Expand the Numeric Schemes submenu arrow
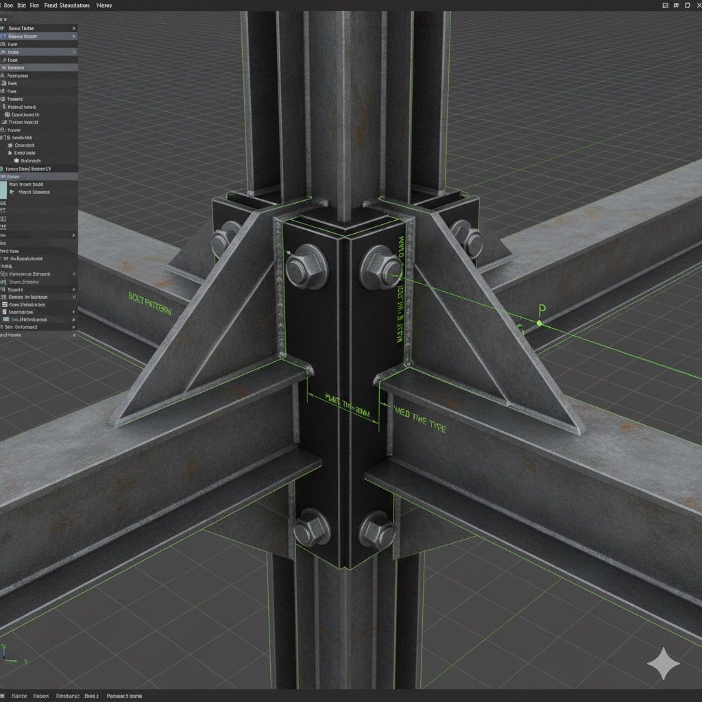 [x=72, y=274]
